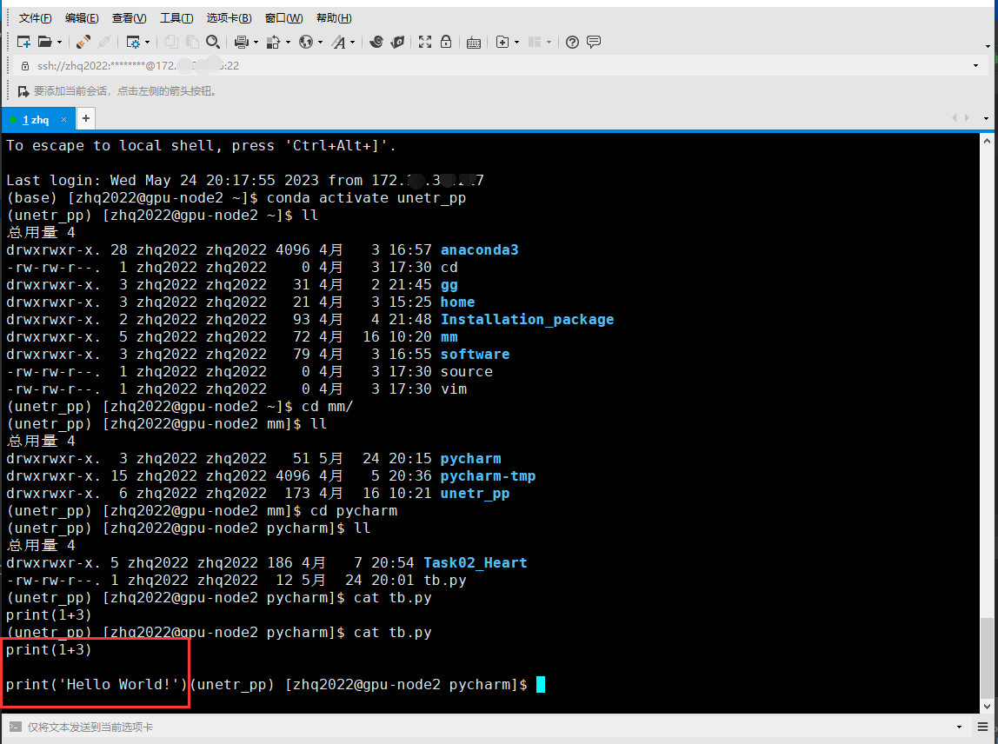
Task: Click the 'Installation_package' directory name
Action: point(527,320)
